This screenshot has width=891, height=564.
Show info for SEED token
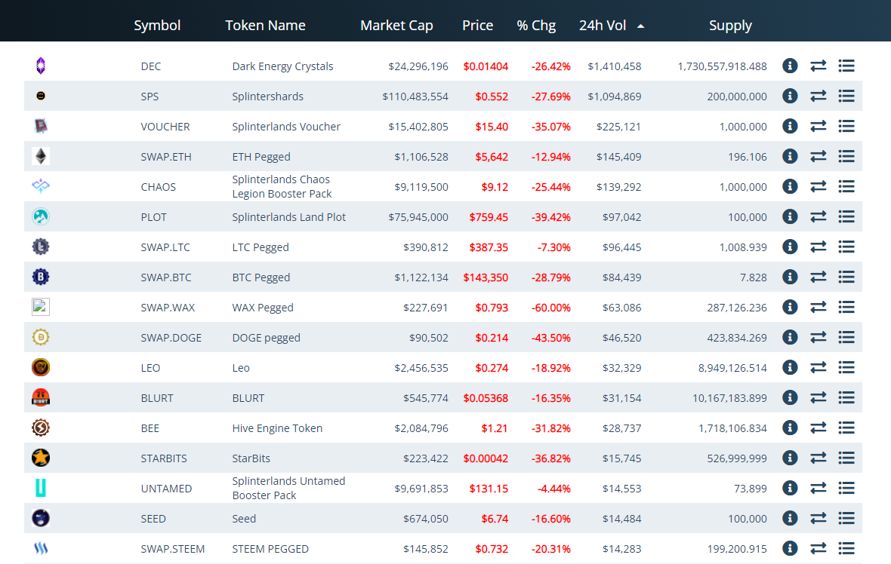(x=790, y=518)
